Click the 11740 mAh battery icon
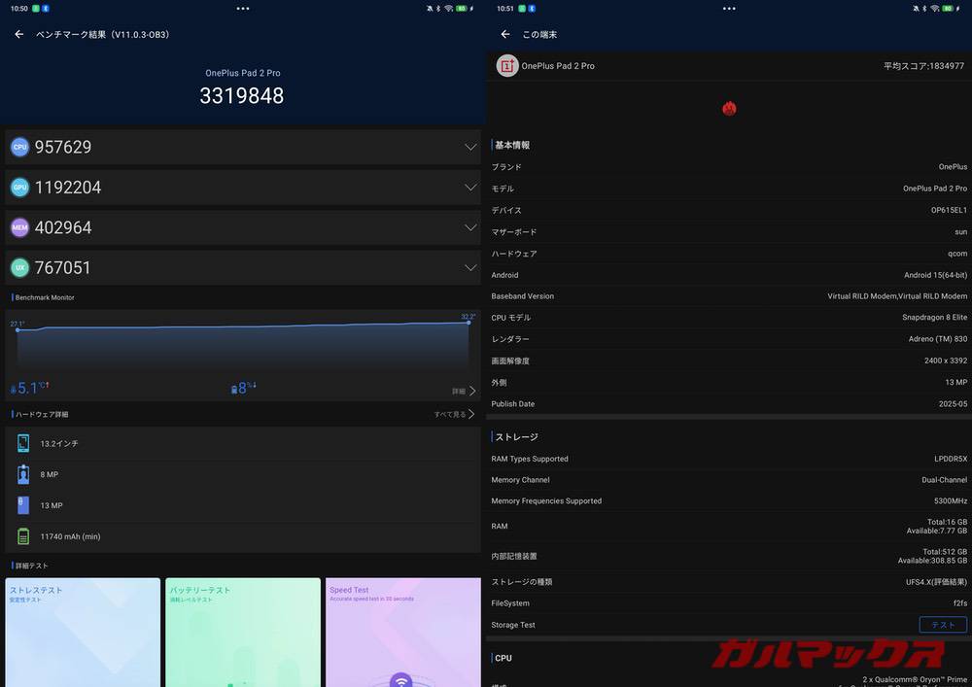 [23, 536]
